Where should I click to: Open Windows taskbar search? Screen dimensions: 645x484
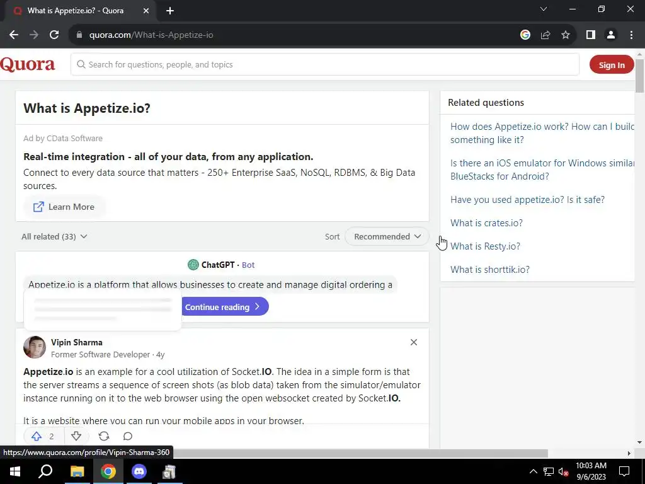click(x=45, y=471)
